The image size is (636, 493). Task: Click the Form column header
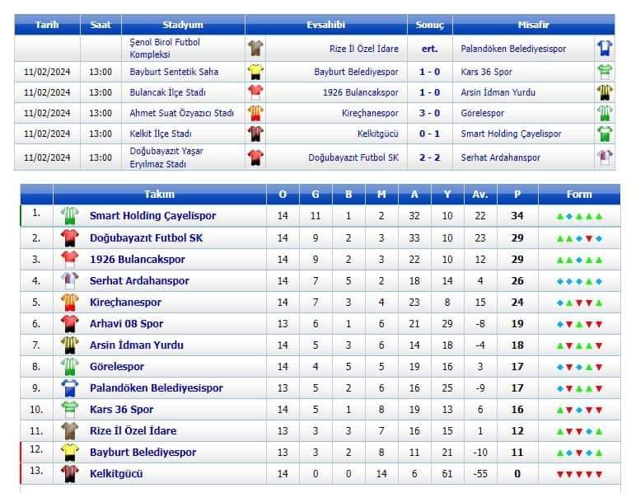pos(579,195)
